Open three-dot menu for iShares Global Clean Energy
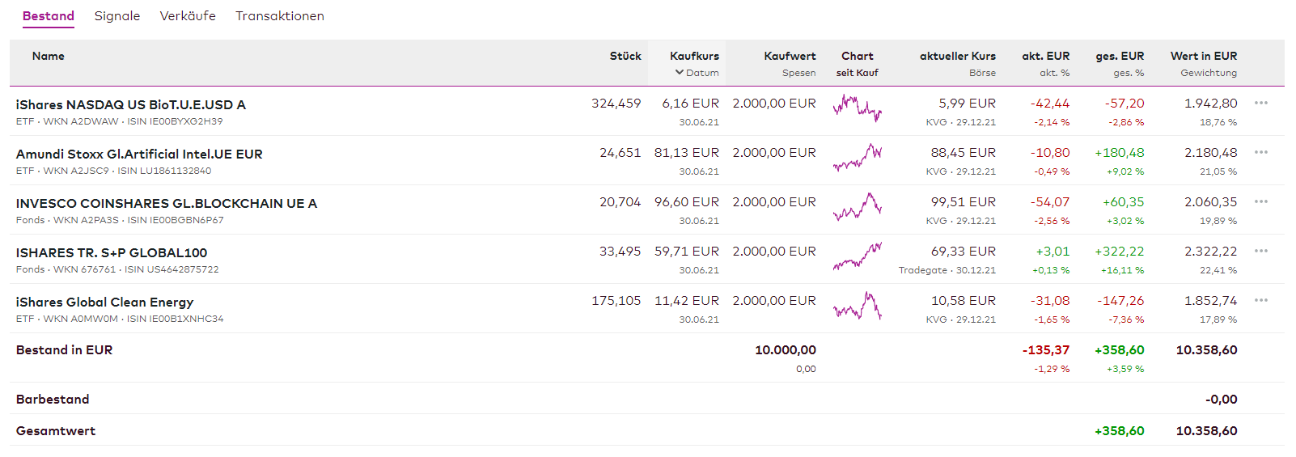This screenshot has width=1296, height=457. (x=1260, y=301)
